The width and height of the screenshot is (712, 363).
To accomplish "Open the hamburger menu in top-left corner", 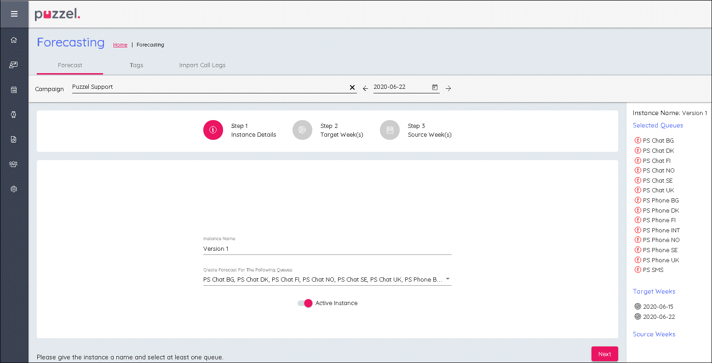I will coord(14,14).
